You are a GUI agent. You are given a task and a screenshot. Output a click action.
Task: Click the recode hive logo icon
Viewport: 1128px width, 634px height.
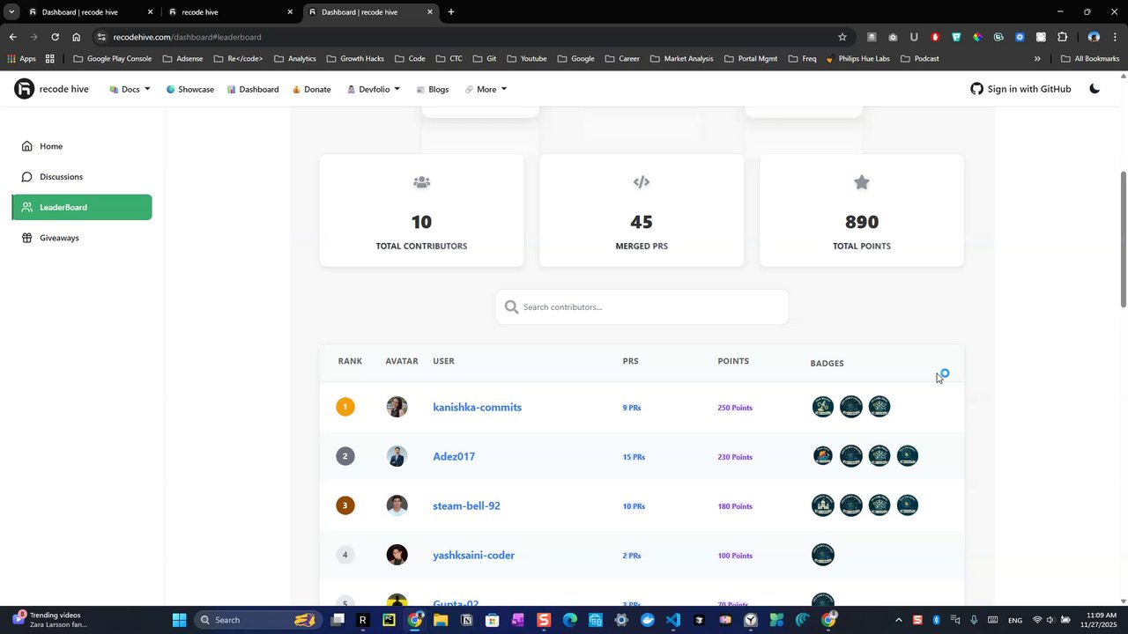tap(24, 89)
